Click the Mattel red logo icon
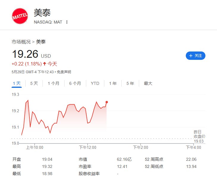217x181 pixels. (x=20, y=16)
